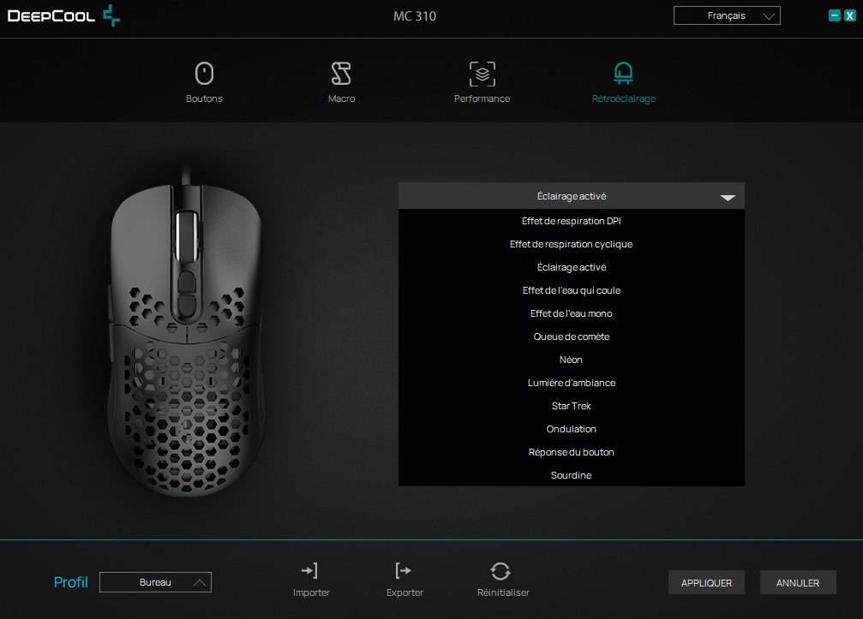863x619 pixels.
Task: Expand the Bureau profile dropdown
Action: (155, 582)
